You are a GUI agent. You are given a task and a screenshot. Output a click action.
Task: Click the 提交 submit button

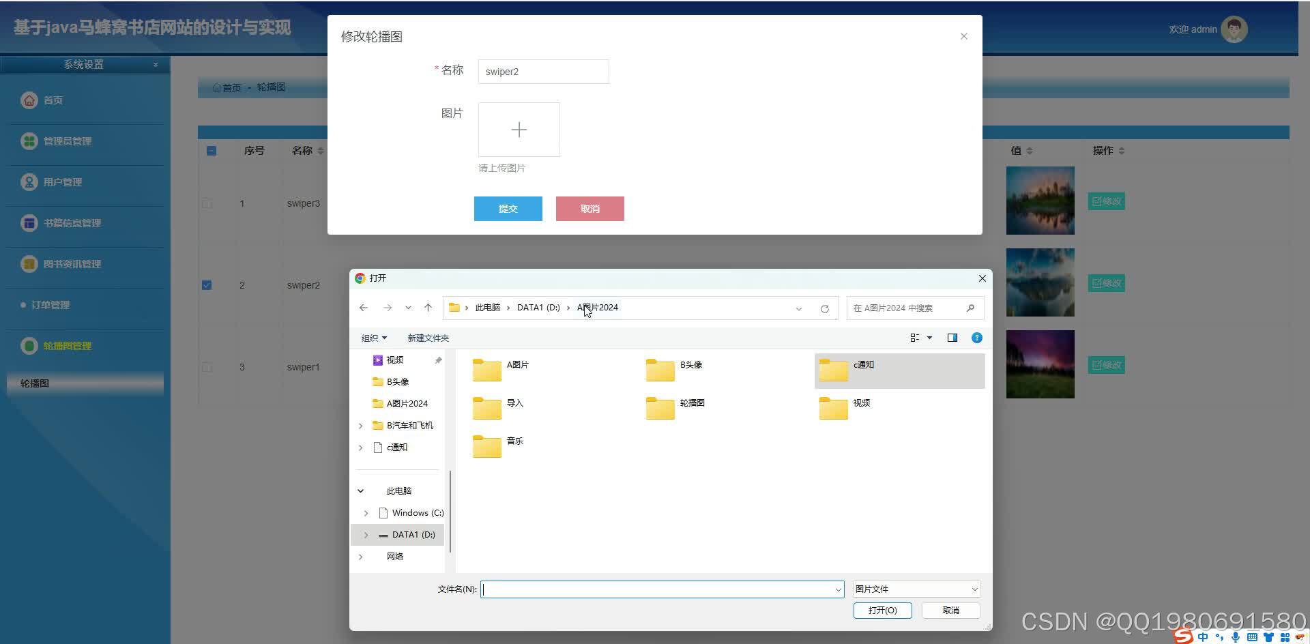(508, 208)
